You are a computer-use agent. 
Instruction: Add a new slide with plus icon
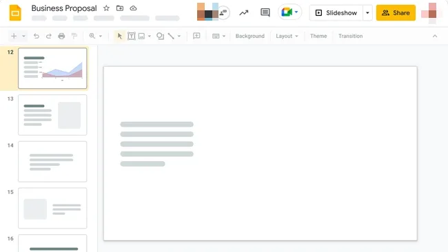pyautogui.click(x=14, y=36)
